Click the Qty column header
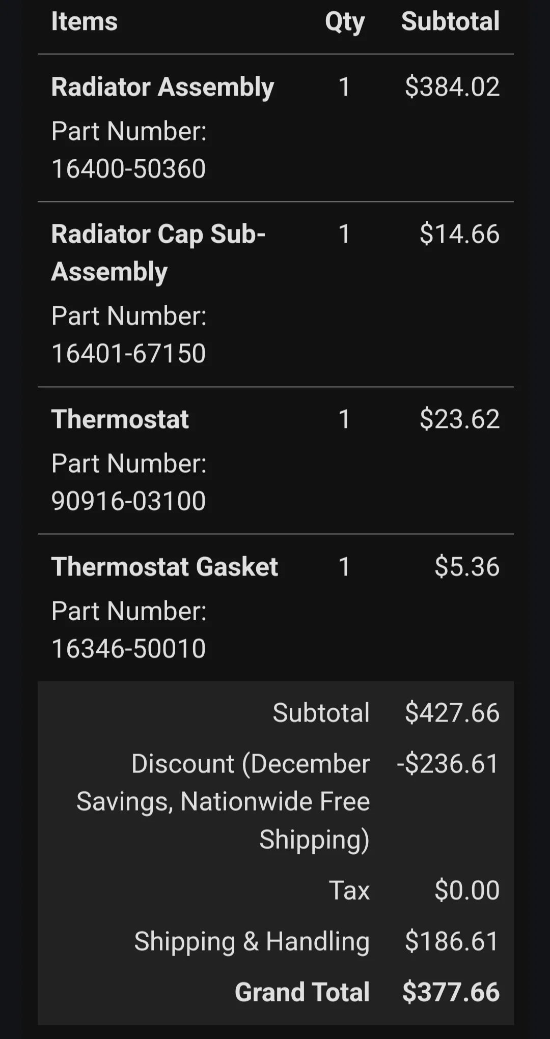Viewport: 550px width, 1039px height. (345, 22)
